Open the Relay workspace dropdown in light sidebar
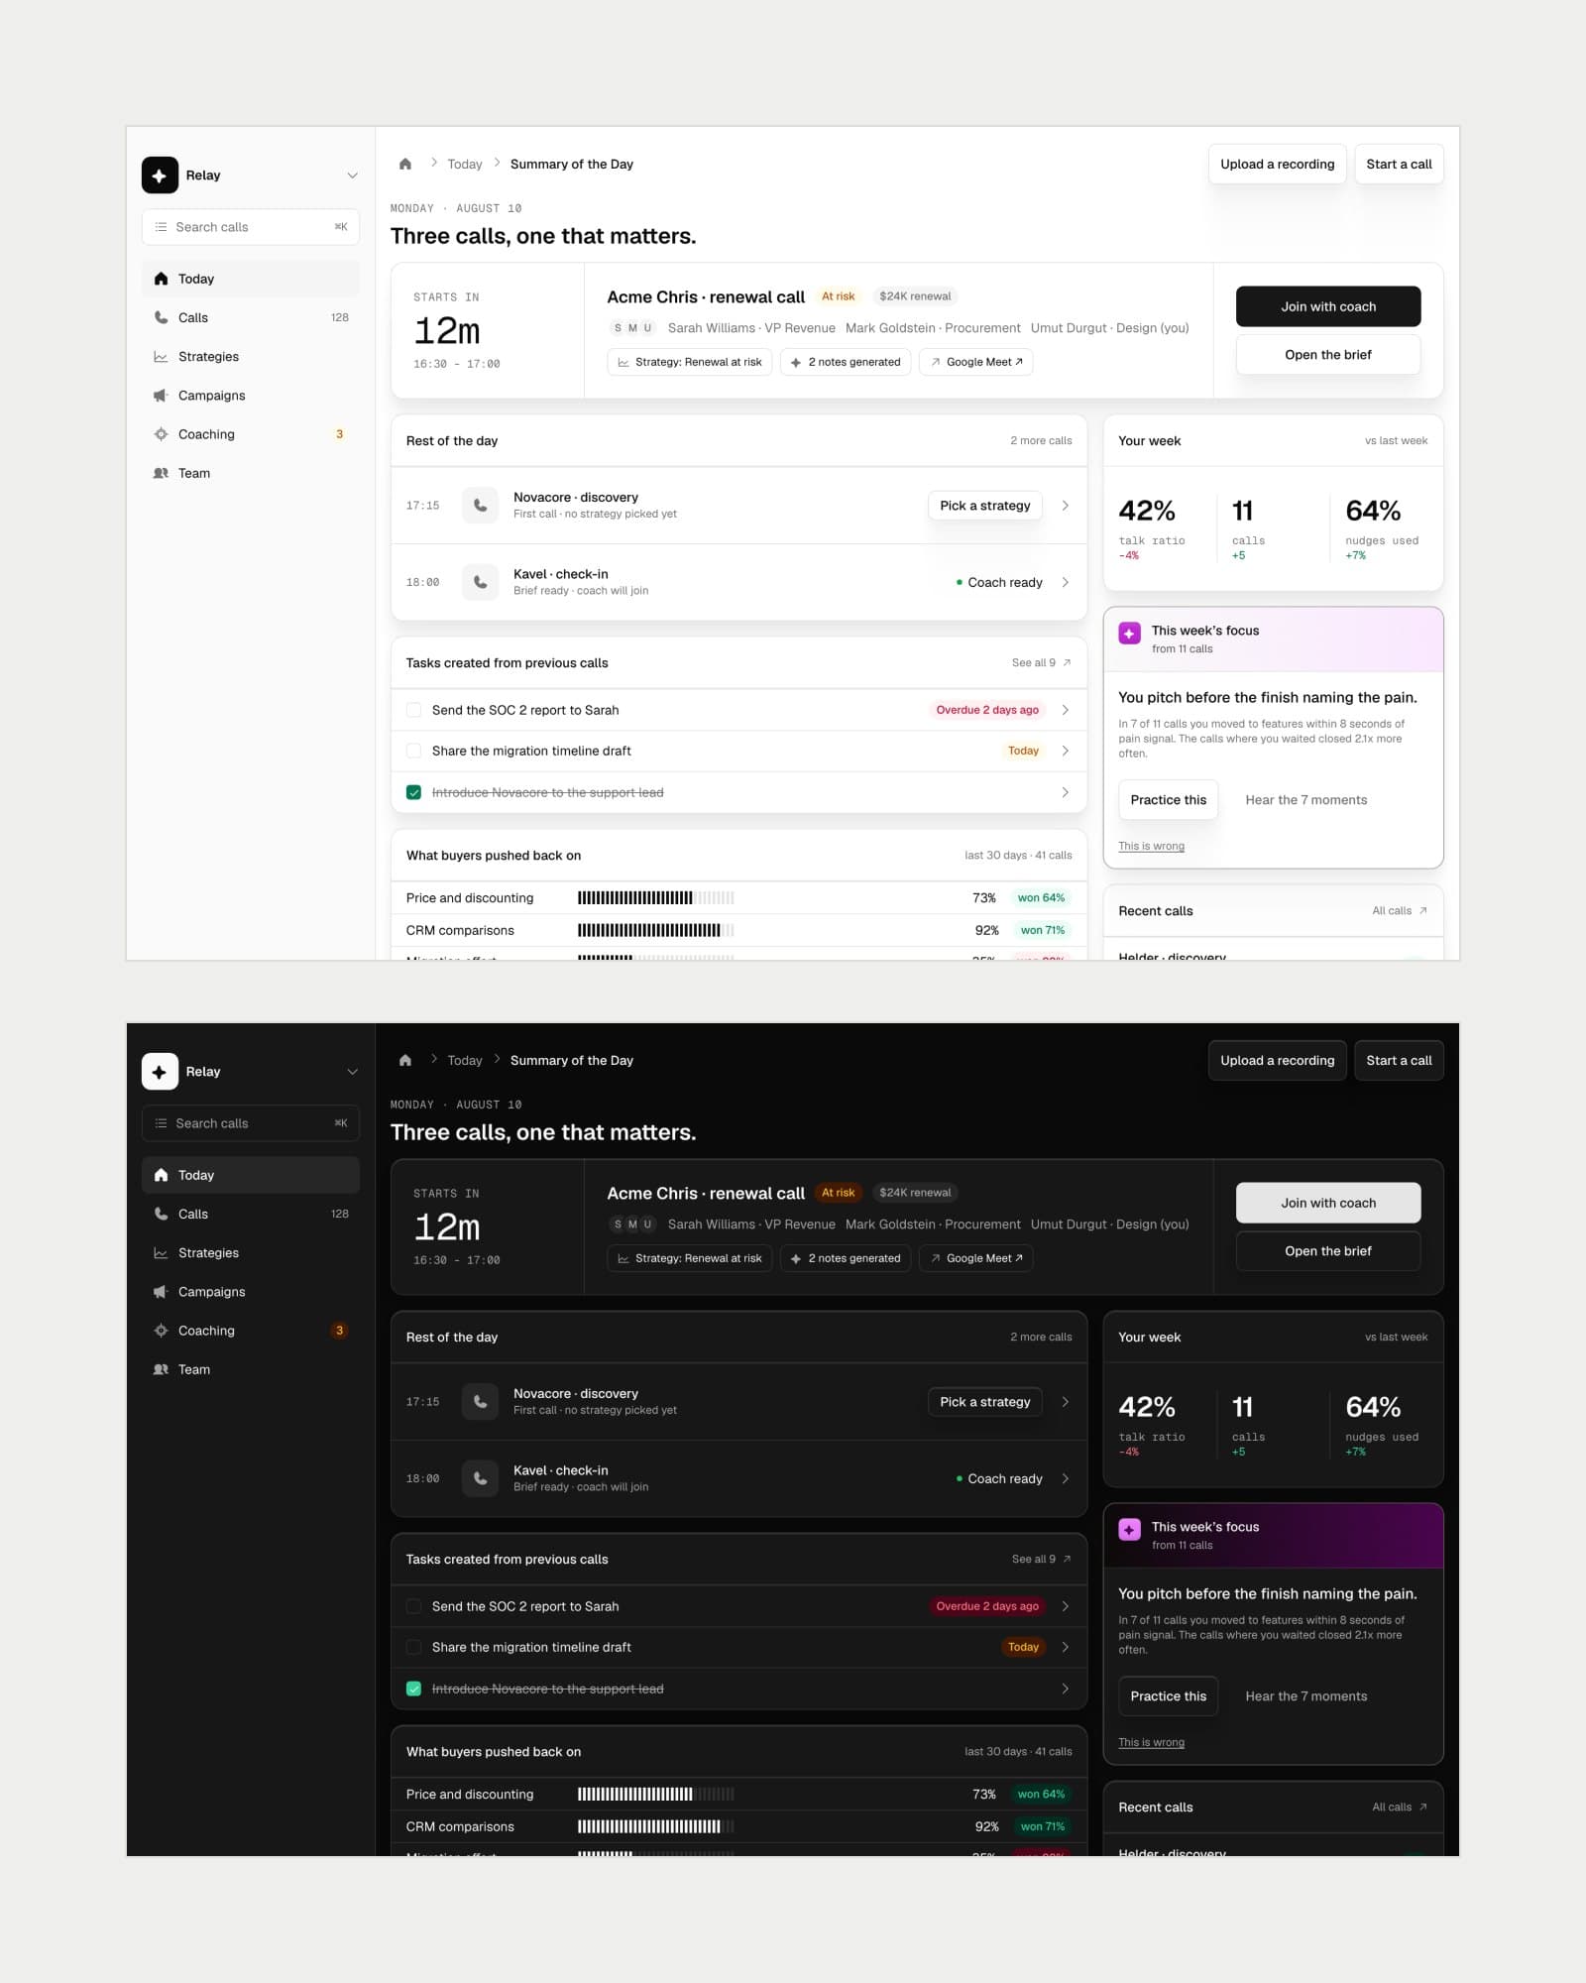The height and width of the screenshot is (1983, 1586). pyautogui.click(x=352, y=175)
